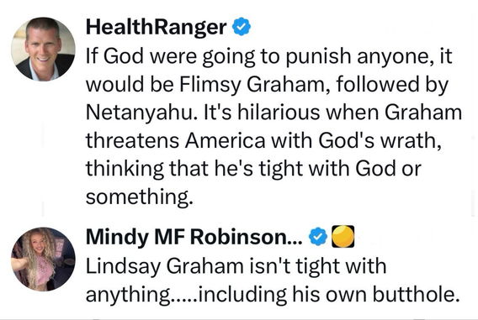Click the word anything in Mindy's reply
This screenshot has width=478, height=320.
click(x=128, y=296)
